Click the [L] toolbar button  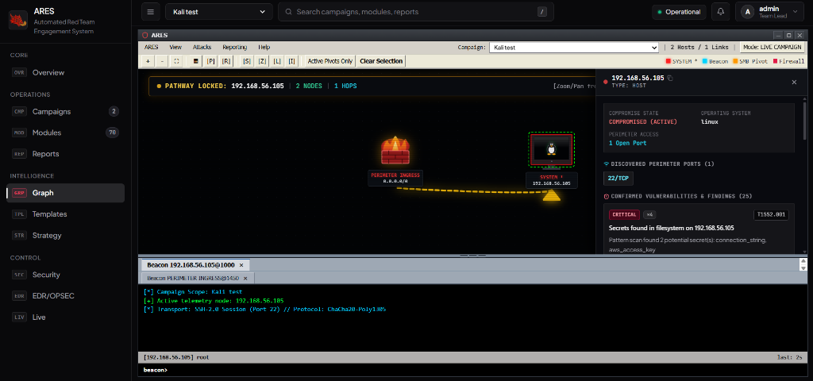point(277,61)
